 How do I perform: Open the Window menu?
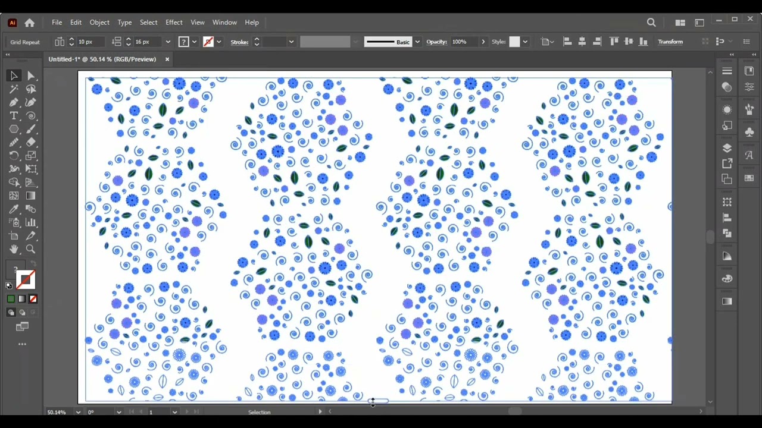(x=224, y=23)
